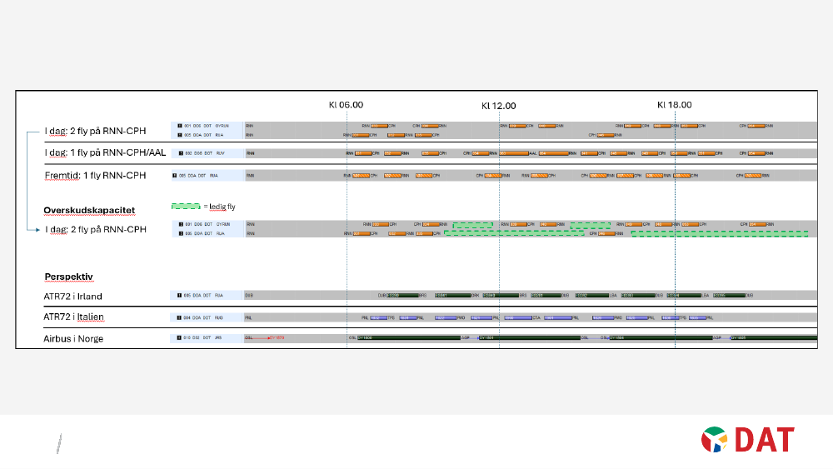Select the aircraft icon in the Airbus i Norge row
This screenshot has height=469, width=833.
pos(175,338)
